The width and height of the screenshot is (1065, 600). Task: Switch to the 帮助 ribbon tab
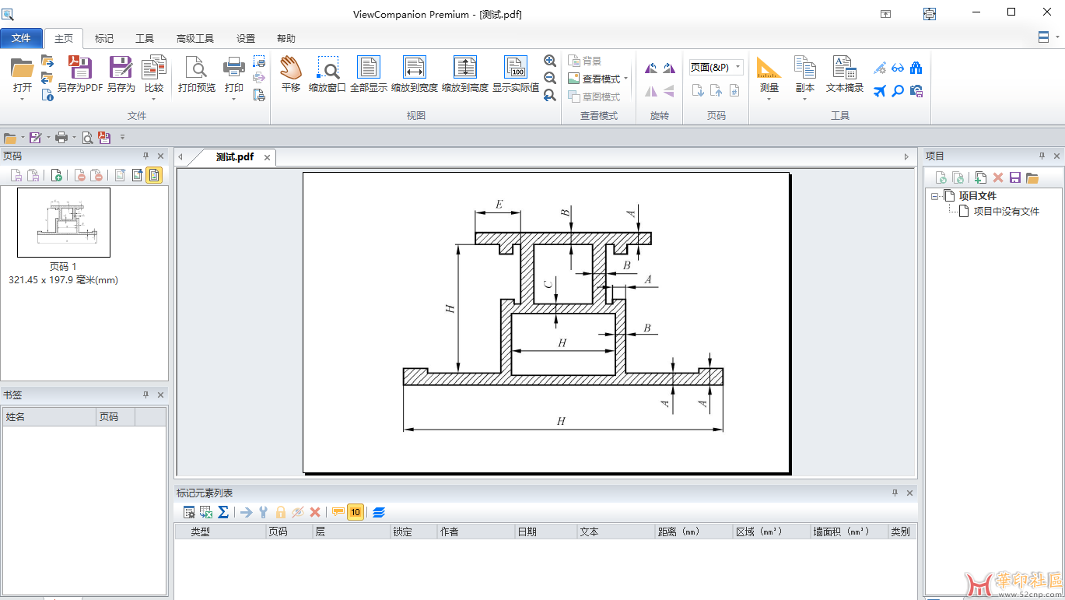[286, 38]
